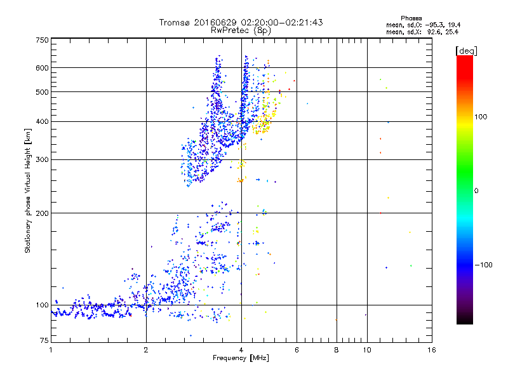The width and height of the screenshot is (508, 381).
Task: Click the y-axis tick label '200'
Action: (x=42, y=213)
